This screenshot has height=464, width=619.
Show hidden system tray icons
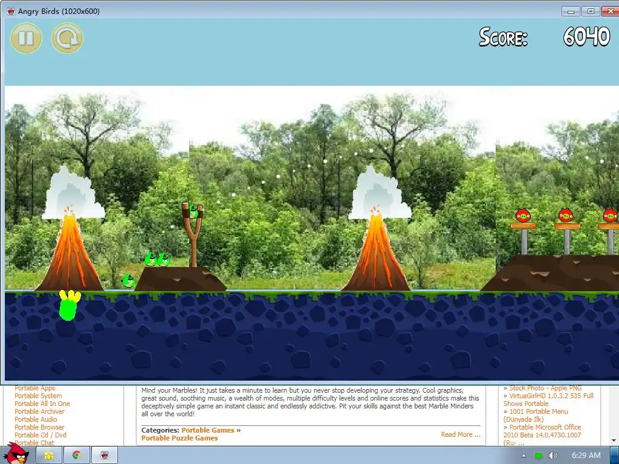pos(523,456)
